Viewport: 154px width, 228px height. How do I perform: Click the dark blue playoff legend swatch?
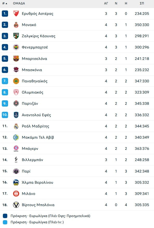click(5, 216)
